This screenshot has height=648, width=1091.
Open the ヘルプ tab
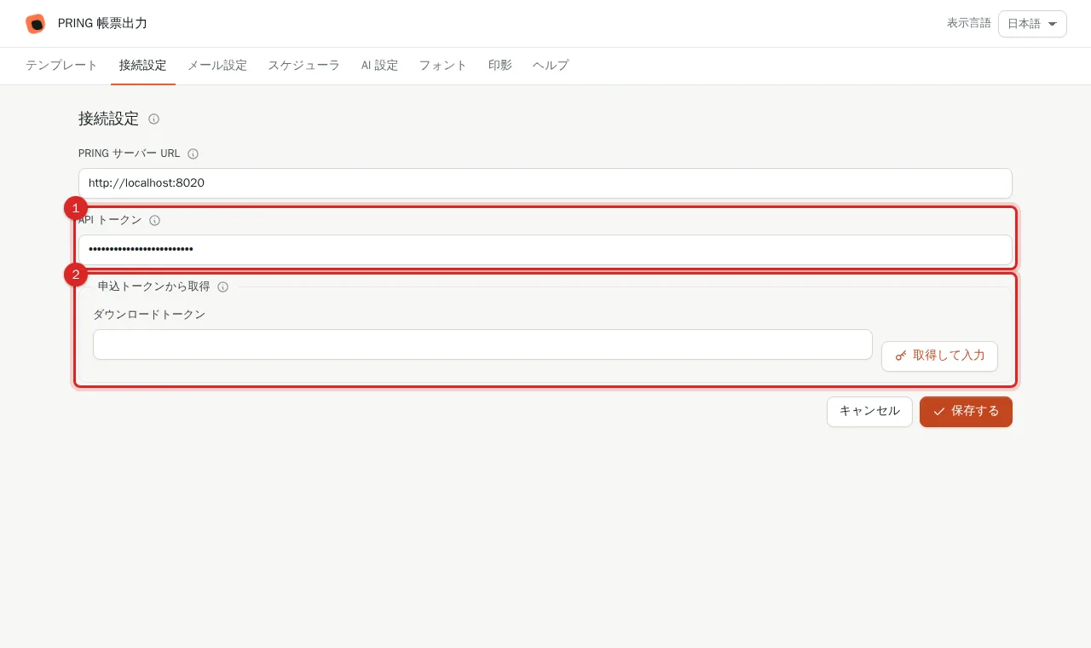pos(551,66)
